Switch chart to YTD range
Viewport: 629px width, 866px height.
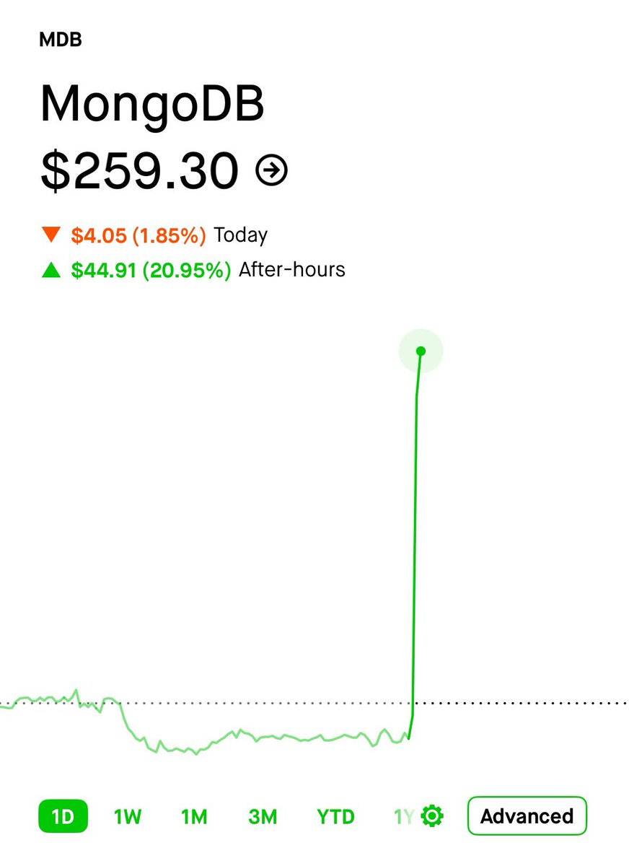point(335,816)
